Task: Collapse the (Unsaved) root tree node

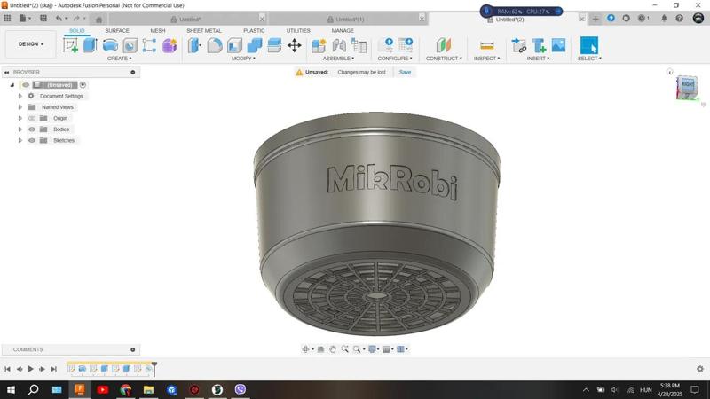Action: (12, 84)
